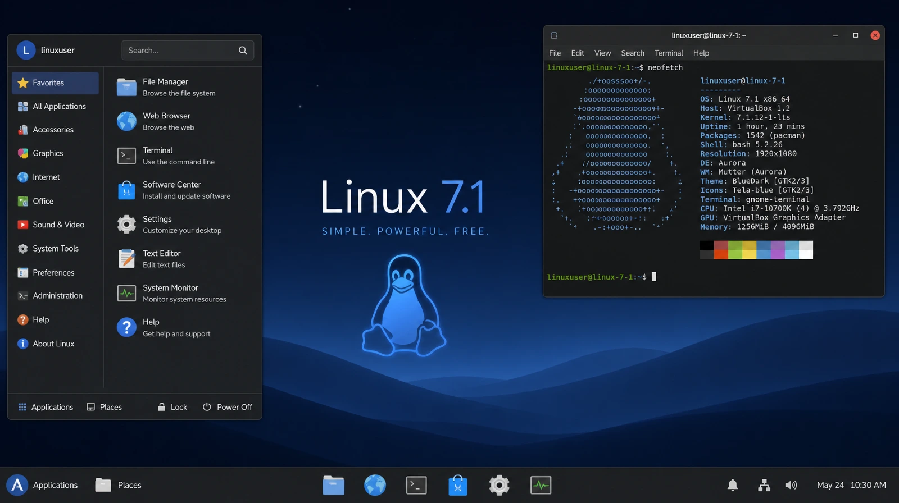The image size is (899, 503).
Task: Click the linuxuser avatar in menu header
Action: tap(26, 50)
